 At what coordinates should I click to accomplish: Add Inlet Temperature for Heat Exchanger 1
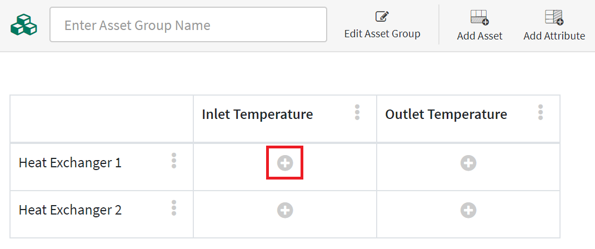tap(285, 163)
